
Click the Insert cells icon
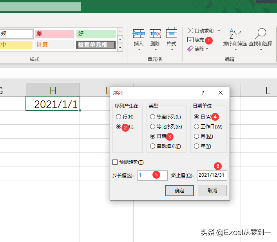pos(139,34)
